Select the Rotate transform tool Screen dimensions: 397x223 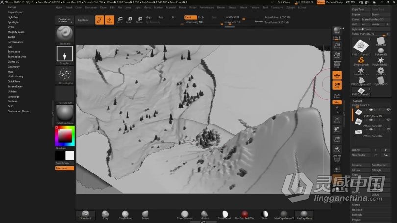coord(139,20)
